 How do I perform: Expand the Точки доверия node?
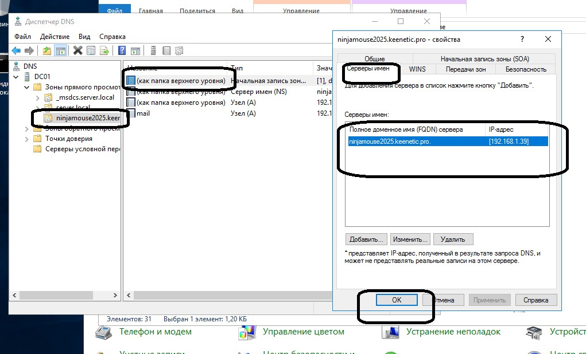[26, 139]
